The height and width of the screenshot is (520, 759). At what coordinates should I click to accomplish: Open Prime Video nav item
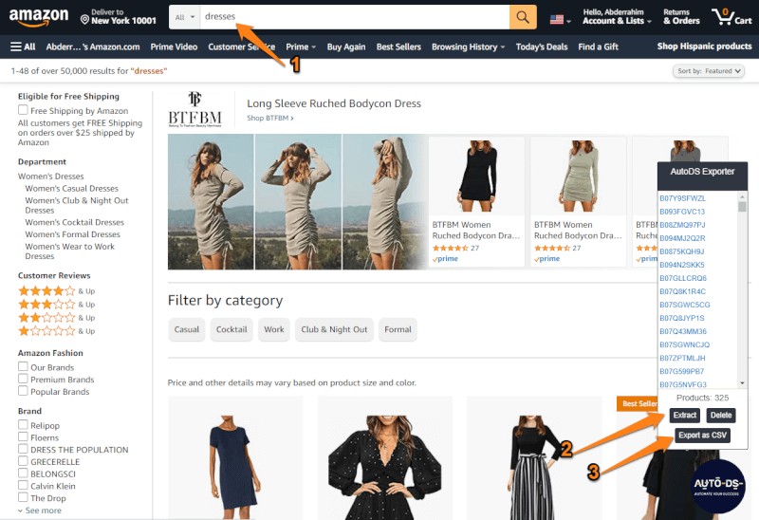tap(174, 46)
